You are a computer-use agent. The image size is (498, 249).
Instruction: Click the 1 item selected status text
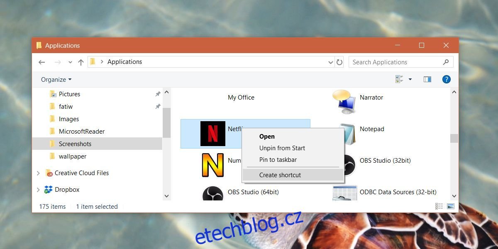[97, 207]
